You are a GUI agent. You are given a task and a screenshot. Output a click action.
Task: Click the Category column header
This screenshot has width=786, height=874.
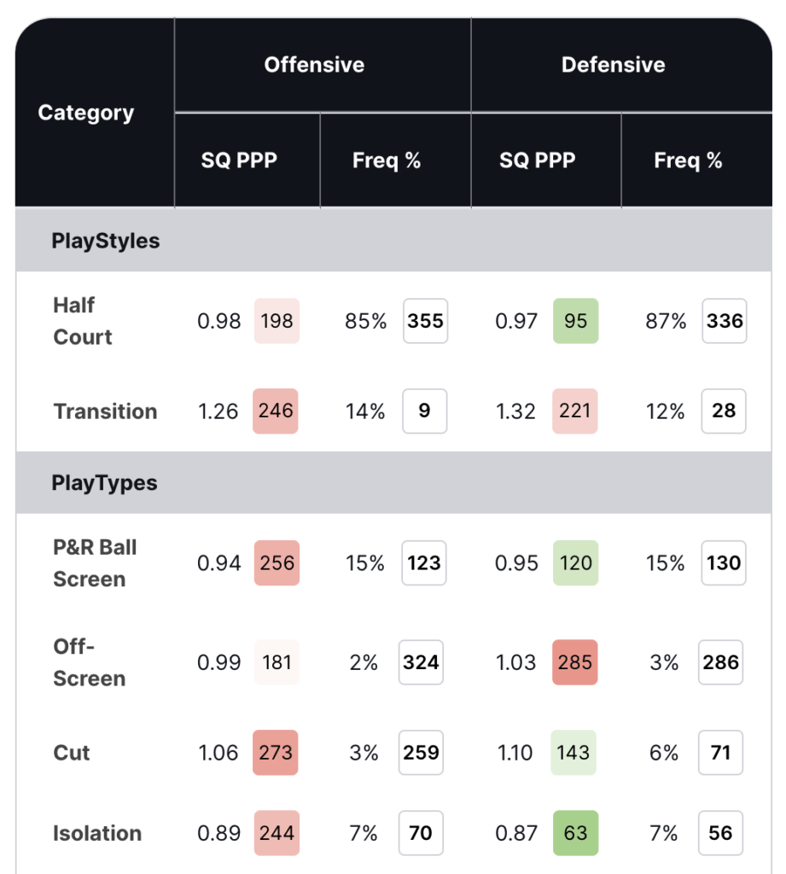pos(86,113)
